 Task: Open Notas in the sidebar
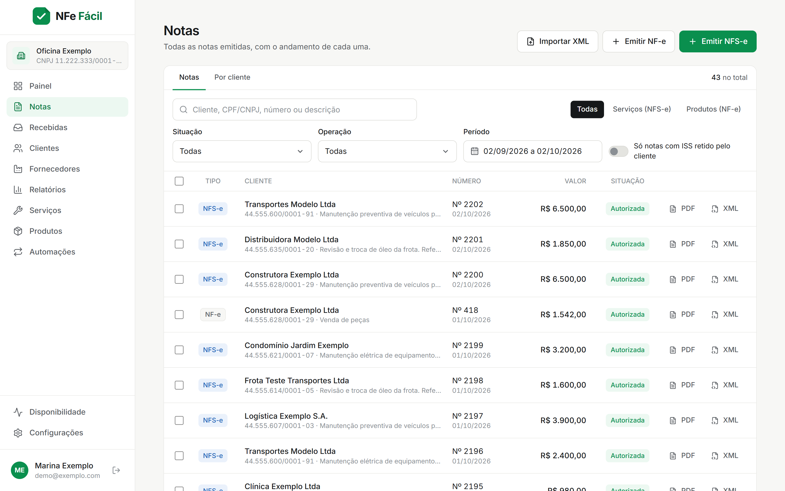point(67,107)
